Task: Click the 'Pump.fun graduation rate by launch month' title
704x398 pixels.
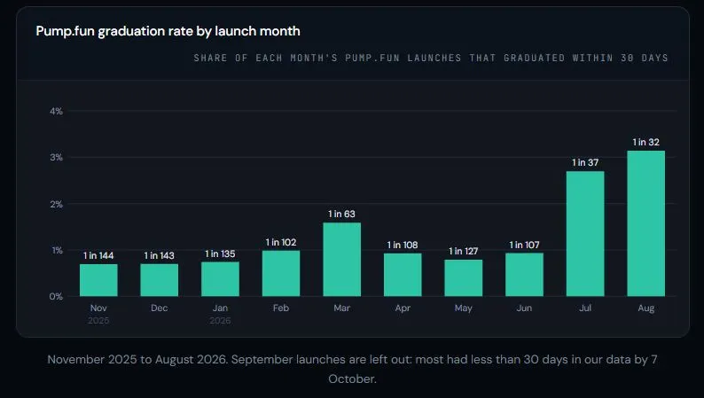Action: (168, 31)
